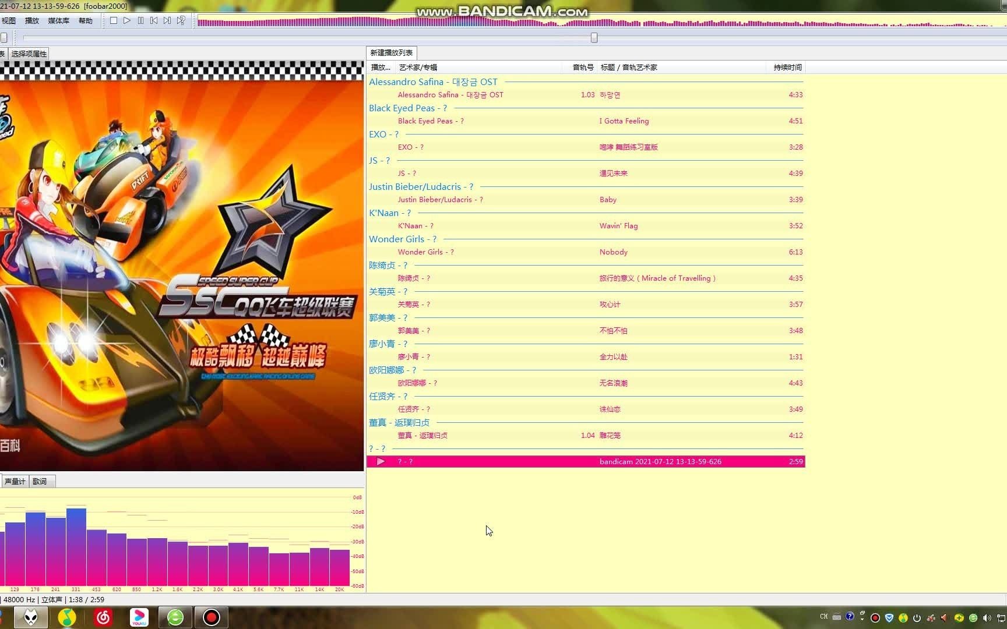Open the 媒体库 (Library) menu
This screenshot has width=1007, height=629.
58,20
